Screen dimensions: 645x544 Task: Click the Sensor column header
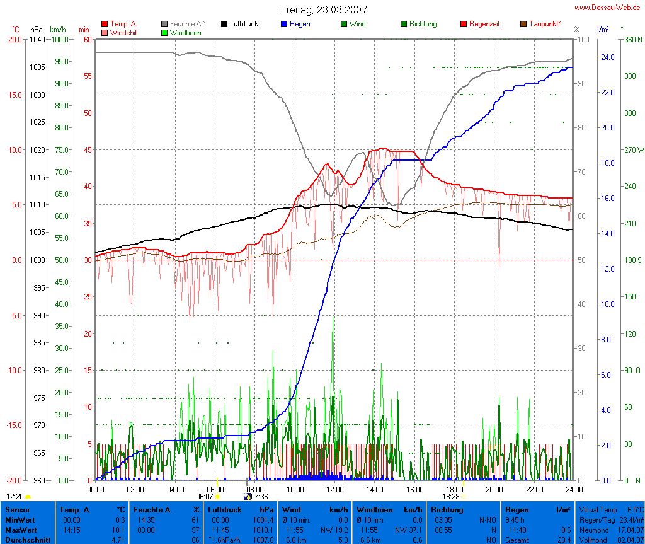pyautogui.click(x=17, y=509)
